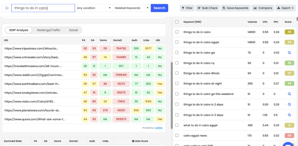The image size is (298, 146).
Task: Tick the select-all keyword checkbox
Action: pos(177,22)
